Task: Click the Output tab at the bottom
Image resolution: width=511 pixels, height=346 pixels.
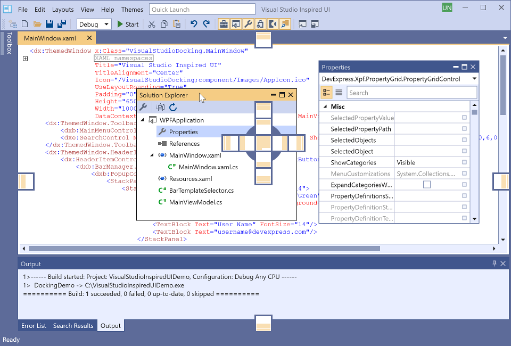Action: tap(111, 326)
